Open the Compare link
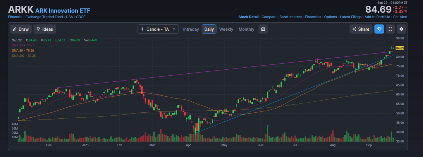 pyautogui.click(x=269, y=17)
